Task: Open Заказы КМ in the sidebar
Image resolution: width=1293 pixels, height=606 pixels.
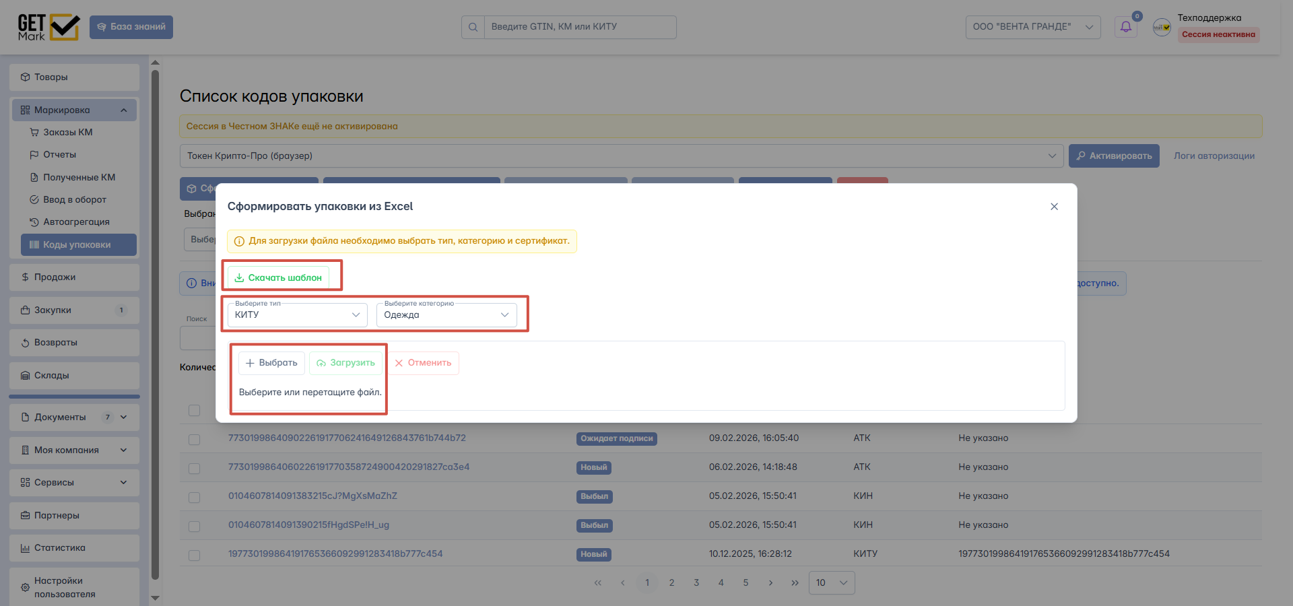Action: (67, 133)
